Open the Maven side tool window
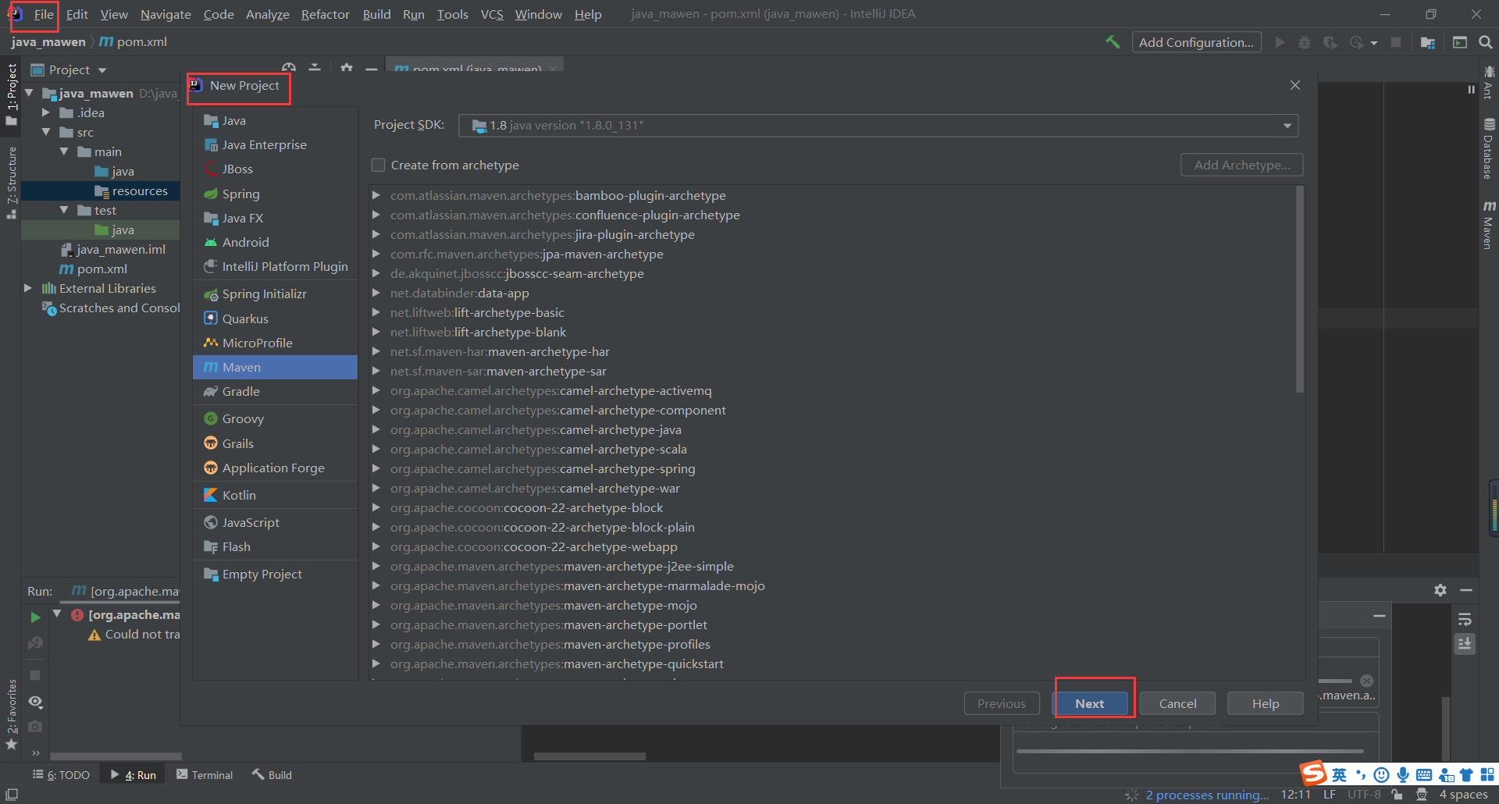 tap(1489, 225)
